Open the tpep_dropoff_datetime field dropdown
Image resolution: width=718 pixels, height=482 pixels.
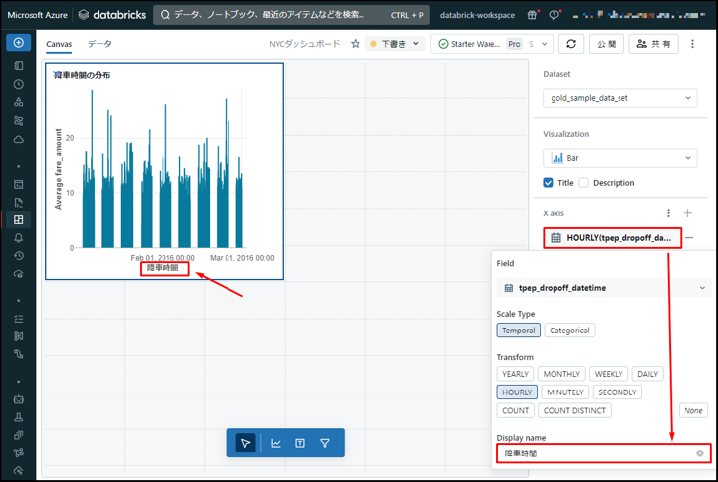pos(605,288)
